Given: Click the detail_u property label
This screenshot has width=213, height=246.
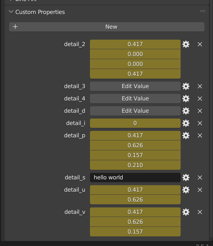Looking at the screenshot, I should click(x=75, y=190).
